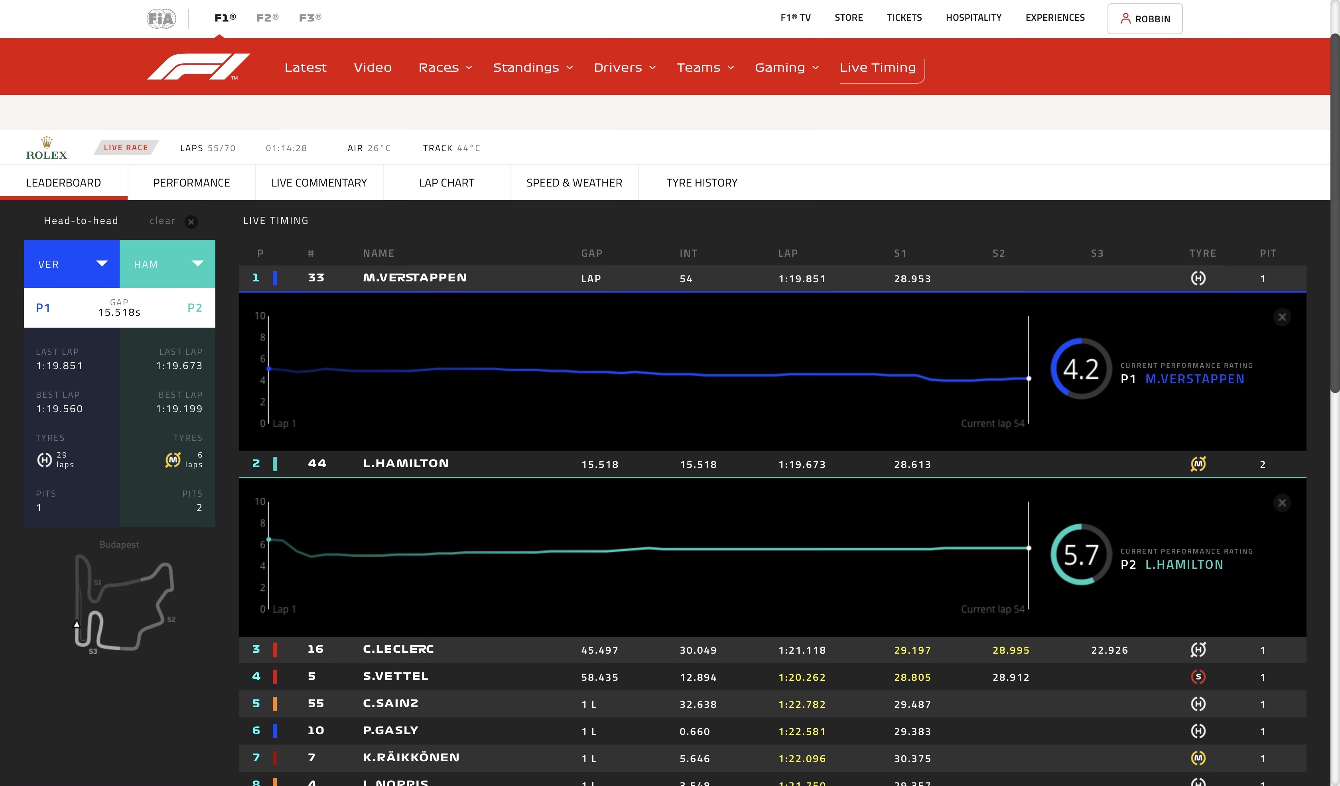Image resolution: width=1340 pixels, height=786 pixels.
Task: Select the C.Leclerc row
Action: click(x=772, y=649)
